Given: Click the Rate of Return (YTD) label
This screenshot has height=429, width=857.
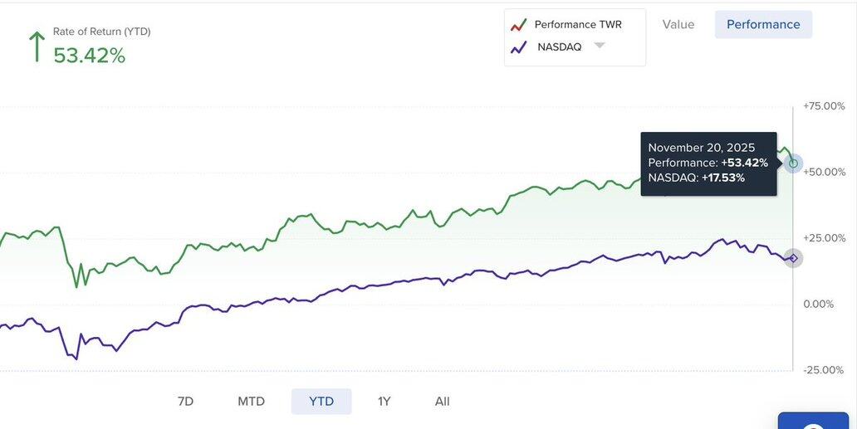Looking at the screenshot, I should pyautogui.click(x=102, y=32).
